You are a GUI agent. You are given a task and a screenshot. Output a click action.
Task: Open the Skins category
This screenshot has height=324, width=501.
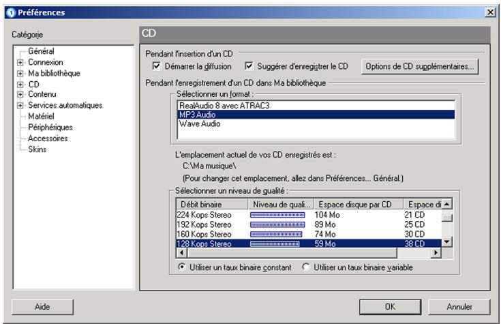(37, 149)
